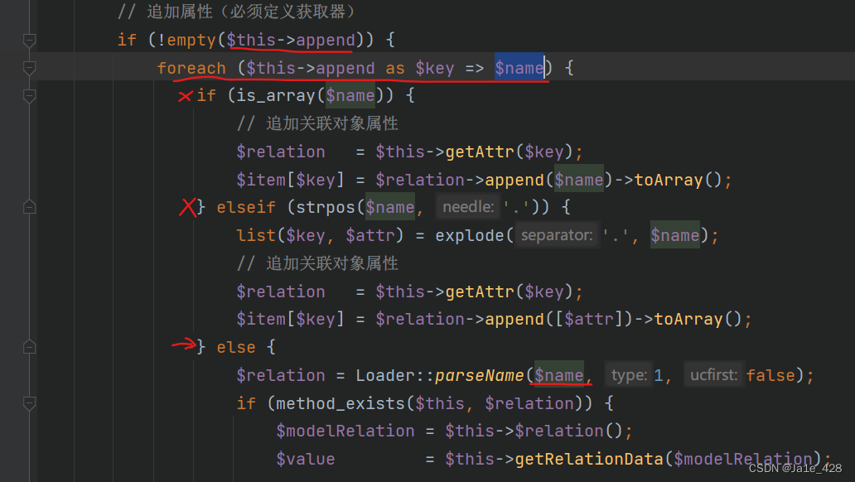Click the 'needle:' parameter hint

pos(468,207)
